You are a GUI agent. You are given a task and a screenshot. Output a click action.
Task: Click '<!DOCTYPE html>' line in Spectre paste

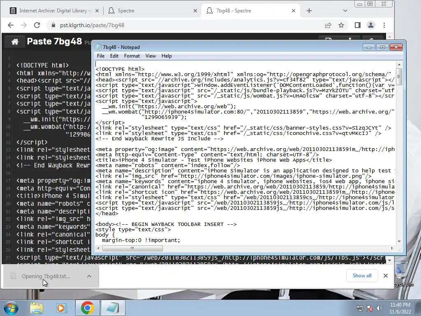(42, 65)
